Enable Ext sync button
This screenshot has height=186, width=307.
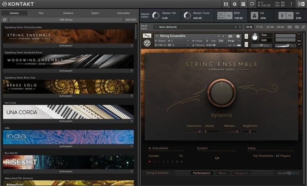[x=221, y=13]
